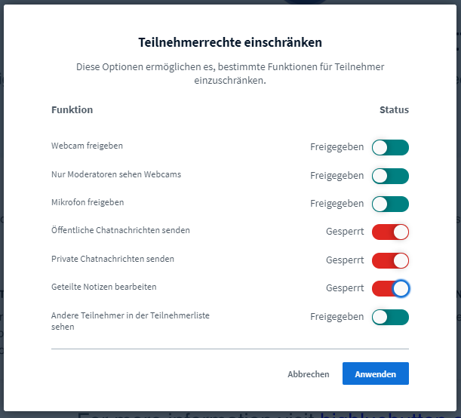461x418 pixels.
Task: Click the Öffentliche Chatnachrichten senden label
Action: click(x=121, y=230)
